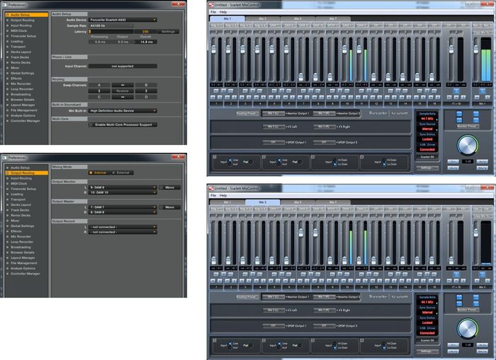
Task: Select MIDI Clock in the Audio Setup window sidebar
Action: point(18,31)
